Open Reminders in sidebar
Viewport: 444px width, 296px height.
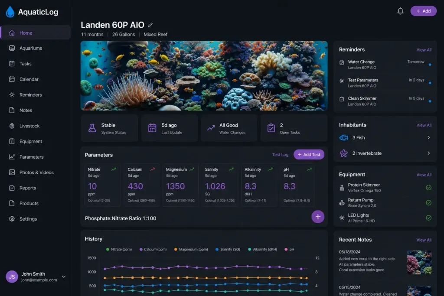[36, 95]
